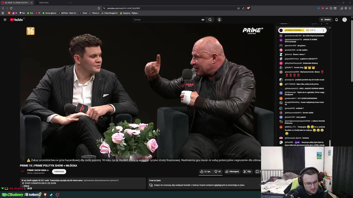Open the music note toolbar icon

pos(342,8)
